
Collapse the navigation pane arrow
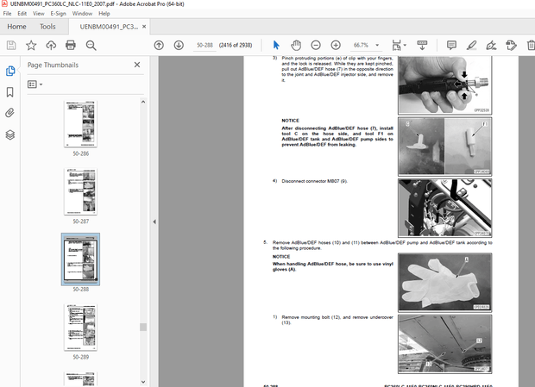(x=154, y=222)
